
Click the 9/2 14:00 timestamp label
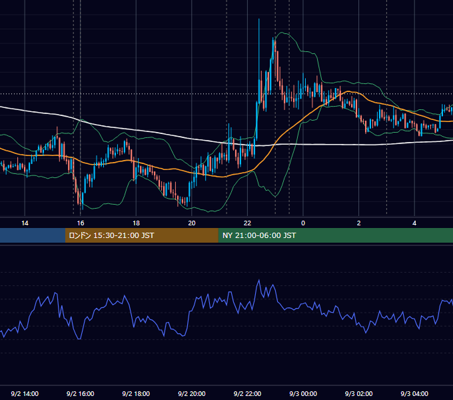(25, 393)
